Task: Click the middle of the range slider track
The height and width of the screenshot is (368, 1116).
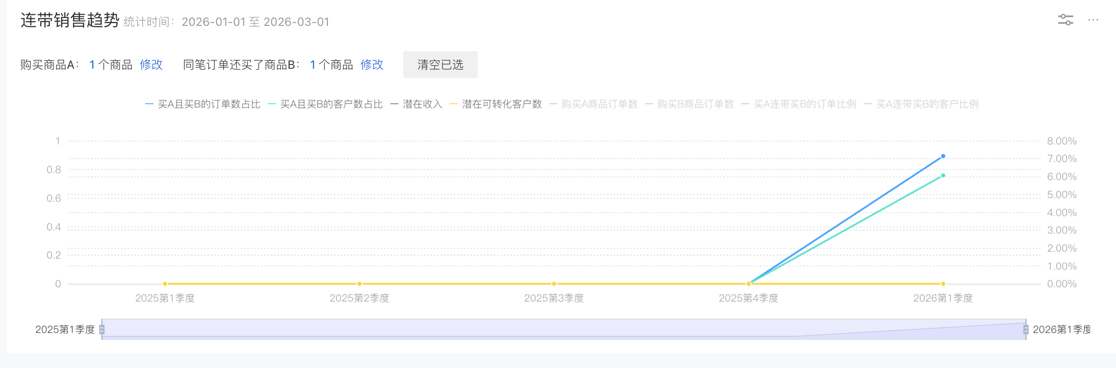Action: [564, 329]
